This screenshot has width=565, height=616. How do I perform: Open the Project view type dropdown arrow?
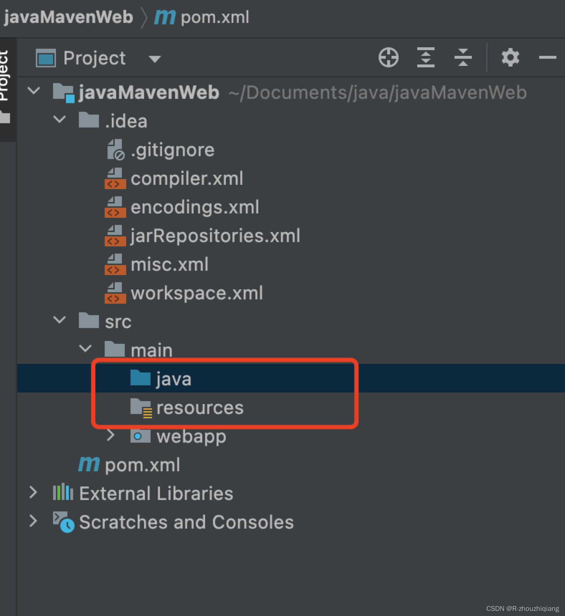[x=155, y=59]
